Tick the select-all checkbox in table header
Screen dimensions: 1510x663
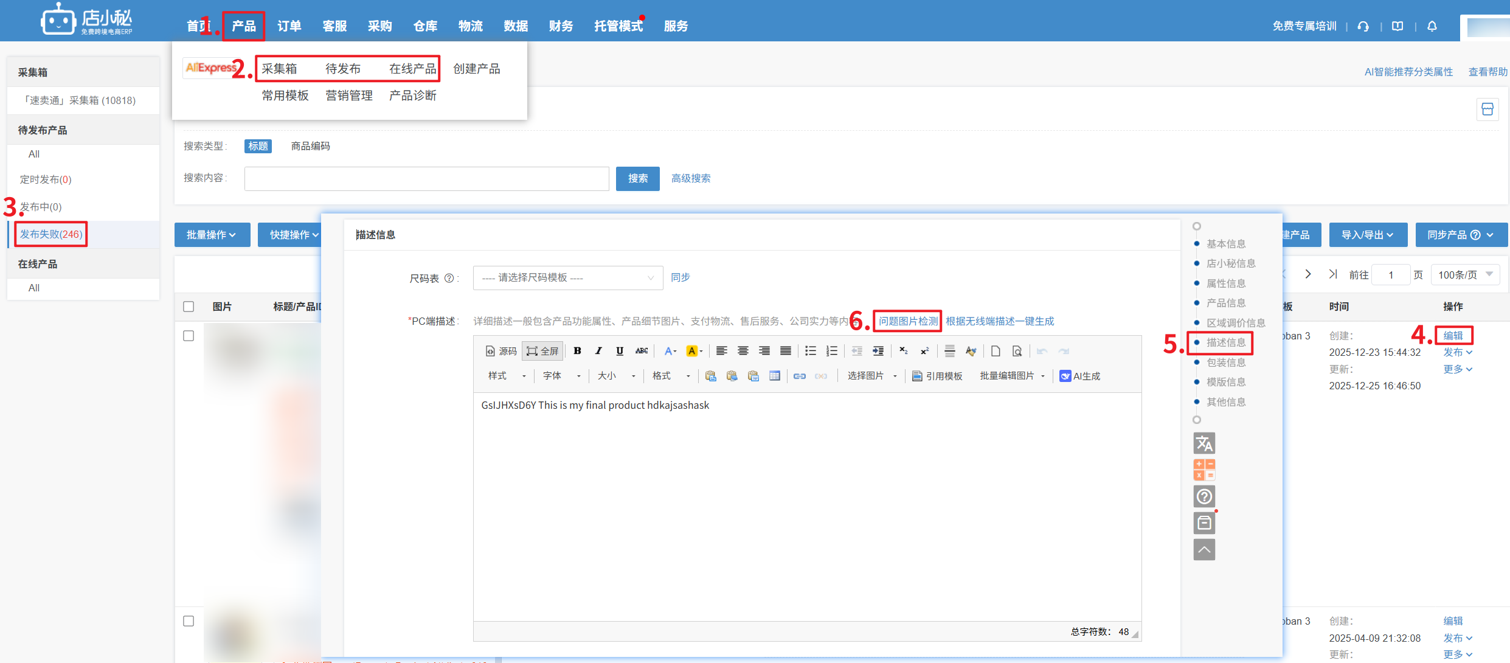[x=189, y=307]
